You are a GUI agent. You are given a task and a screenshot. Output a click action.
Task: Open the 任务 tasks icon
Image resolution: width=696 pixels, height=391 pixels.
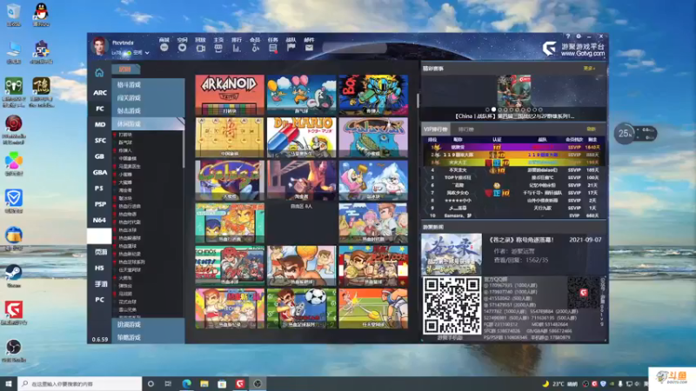pyautogui.click(x=273, y=48)
